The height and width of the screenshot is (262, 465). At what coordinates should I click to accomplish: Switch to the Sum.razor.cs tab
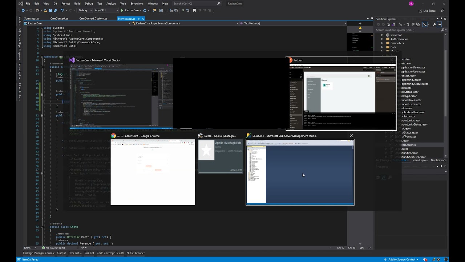click(32, 19)
